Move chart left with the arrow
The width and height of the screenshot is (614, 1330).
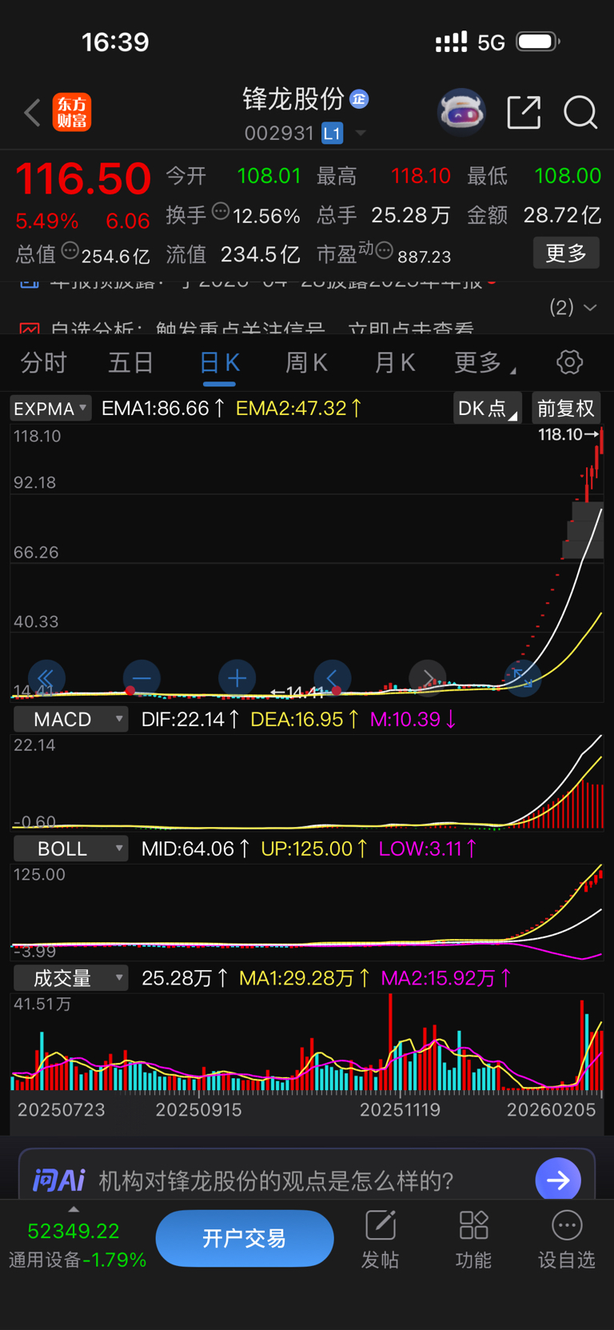pos(333,678)
